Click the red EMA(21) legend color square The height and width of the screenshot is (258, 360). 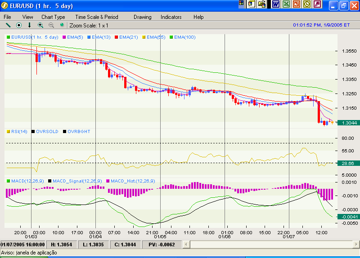[x=116, y=37]
